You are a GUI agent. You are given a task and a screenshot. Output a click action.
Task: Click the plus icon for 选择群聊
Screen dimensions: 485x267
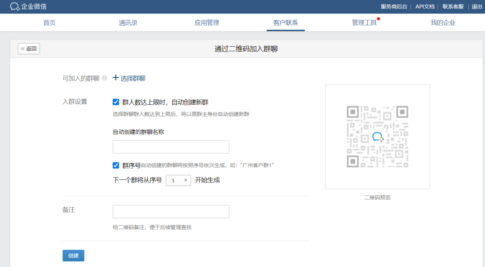[116, 78]
